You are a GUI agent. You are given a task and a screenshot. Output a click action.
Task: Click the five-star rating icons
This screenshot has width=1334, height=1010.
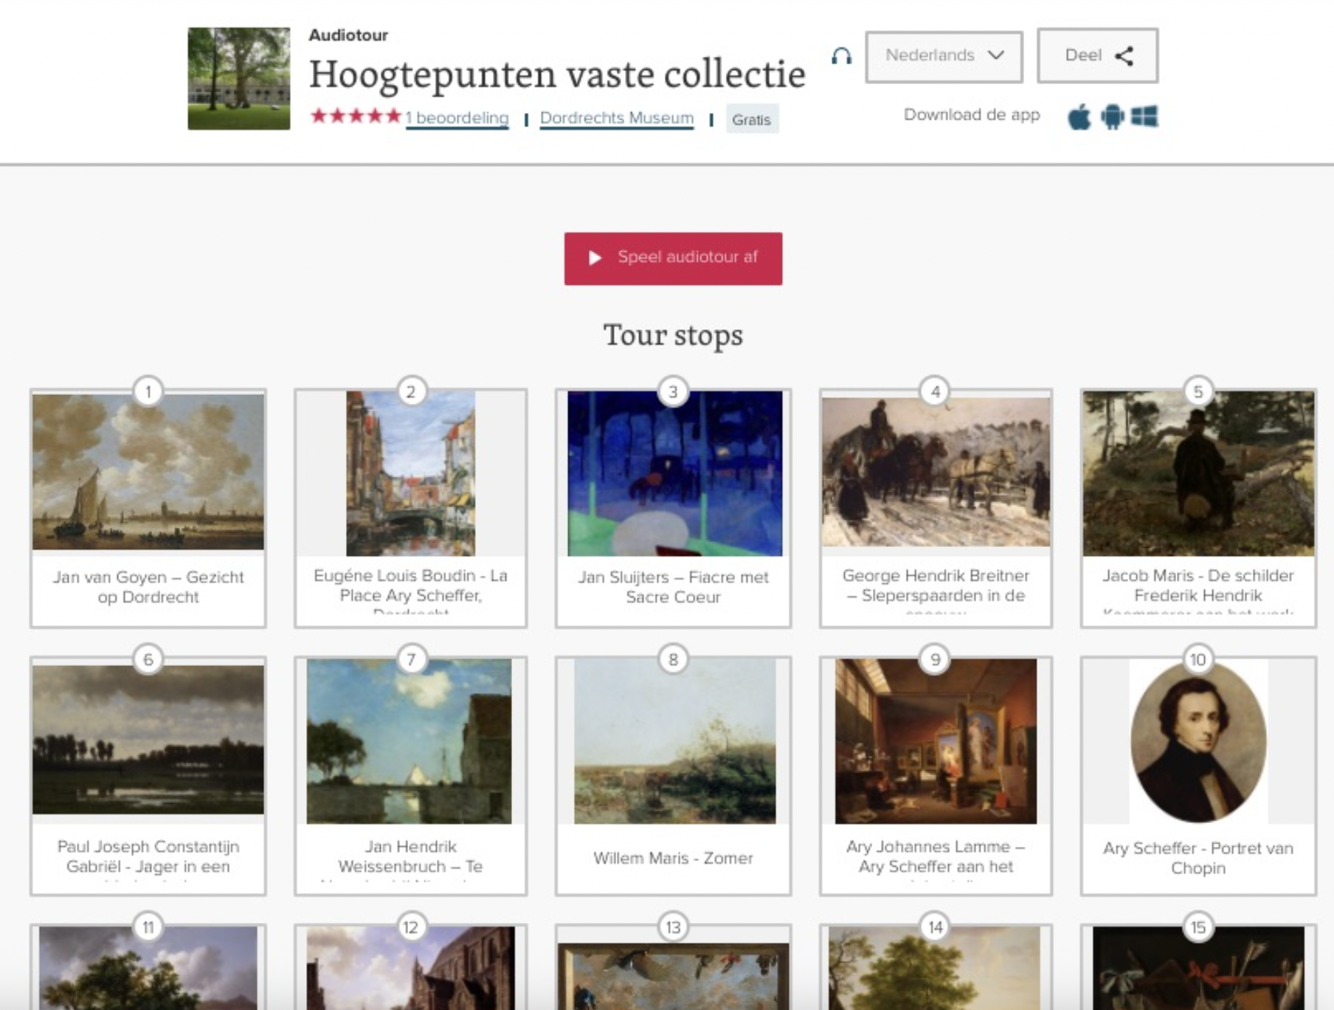tap(356, 117)
